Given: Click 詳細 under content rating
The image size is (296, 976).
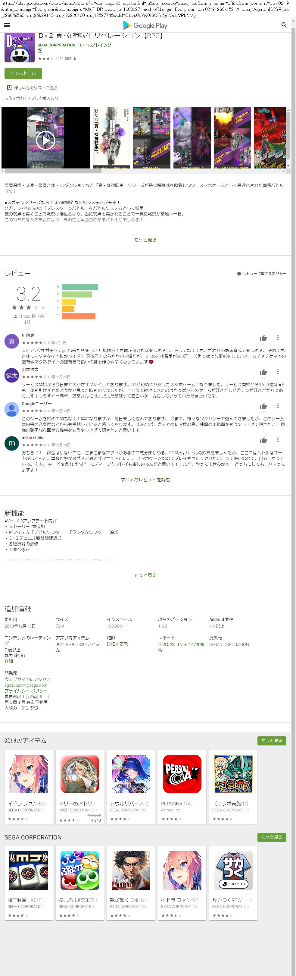Looking at the screenshot, I should pos(9,661).
